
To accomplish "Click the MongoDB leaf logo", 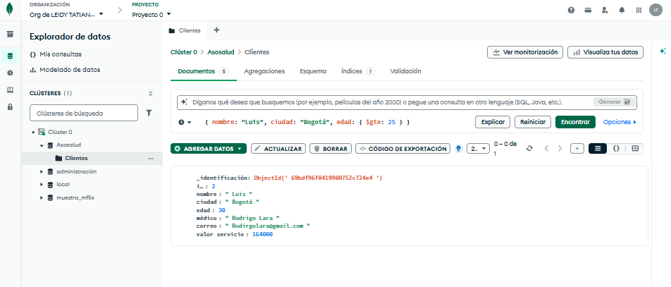I will coord(11,11).
